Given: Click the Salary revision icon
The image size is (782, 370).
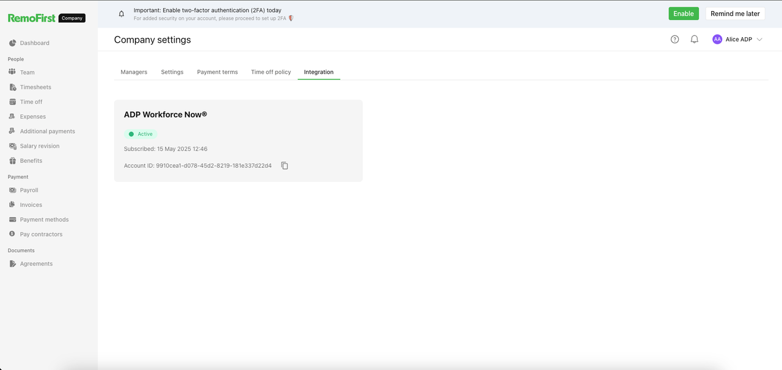Looking at the screenshot, I should [12, 146].
